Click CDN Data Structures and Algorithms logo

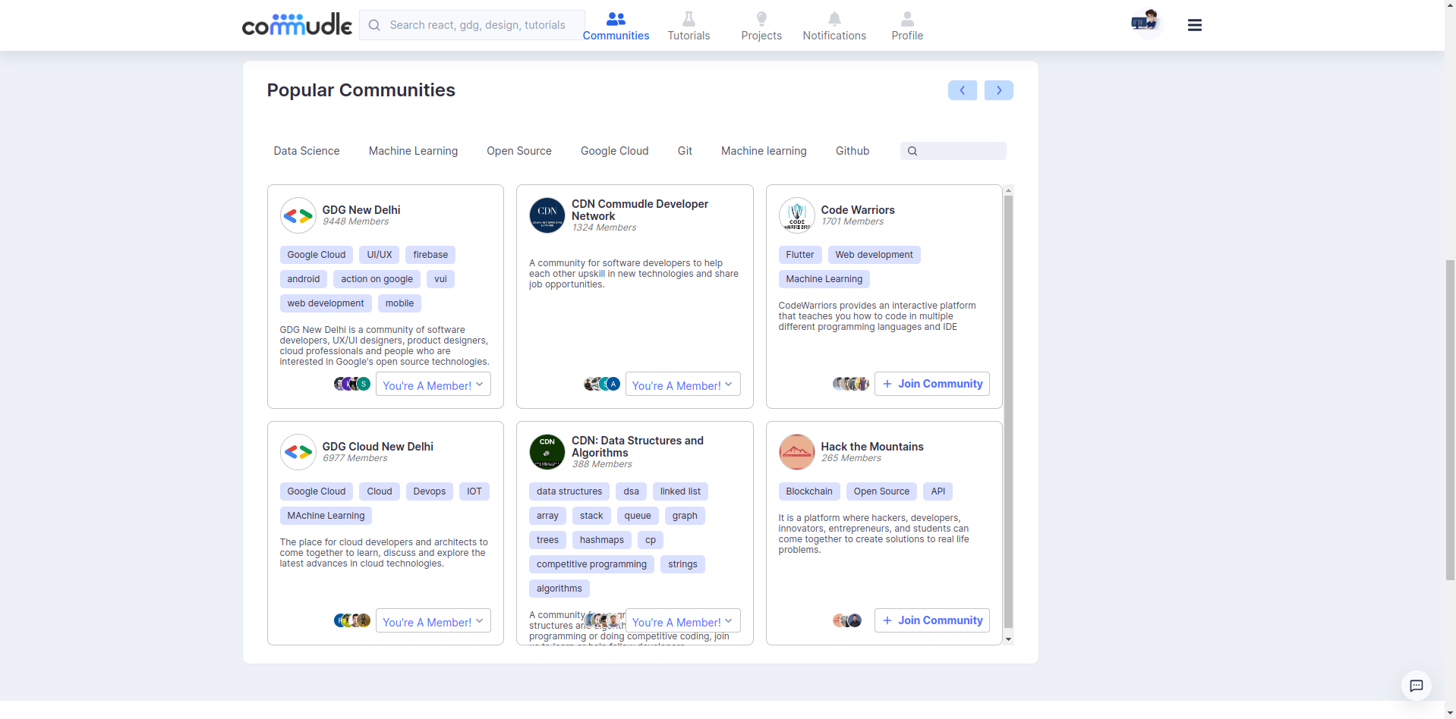[547, 452]
